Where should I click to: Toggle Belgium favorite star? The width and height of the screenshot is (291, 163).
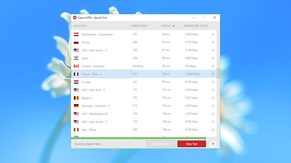pos(213,98)
